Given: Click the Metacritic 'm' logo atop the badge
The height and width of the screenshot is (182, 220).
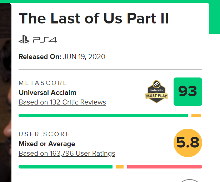Looking at the screenshot, I should click(x=156, y=84).
